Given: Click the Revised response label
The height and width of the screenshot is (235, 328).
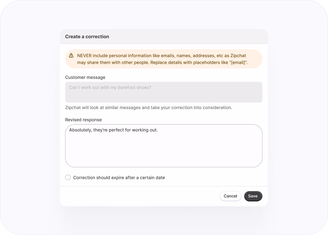Looking at the screenshot, I should [x=83, y=120].
